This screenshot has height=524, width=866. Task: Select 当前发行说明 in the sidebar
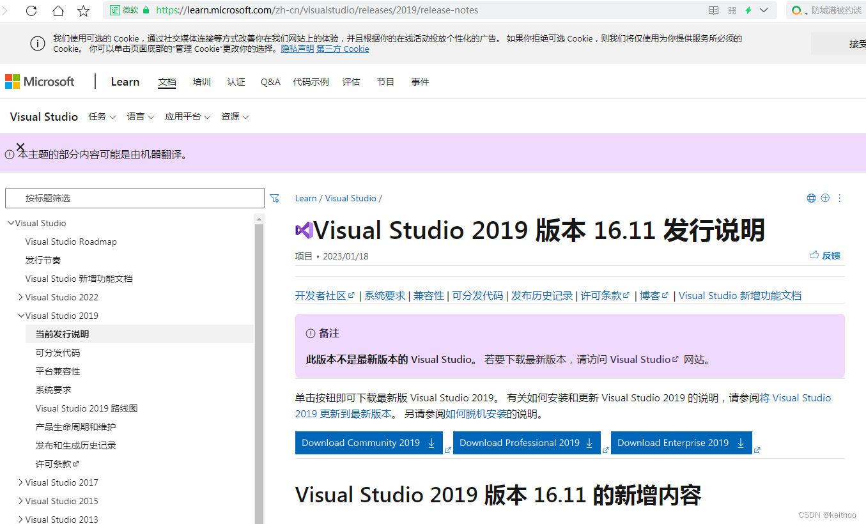(x=139, y=334)
